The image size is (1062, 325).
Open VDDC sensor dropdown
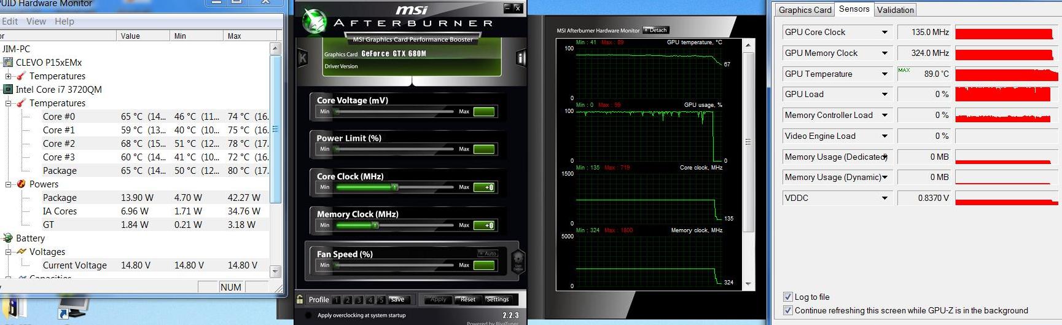click(884, 198)
